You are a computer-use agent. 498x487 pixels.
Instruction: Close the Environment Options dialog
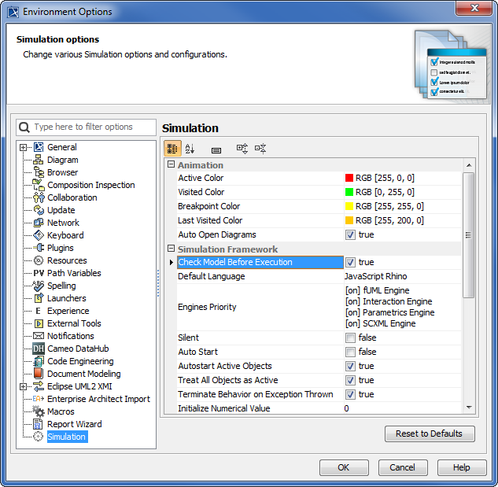point(474,8)
